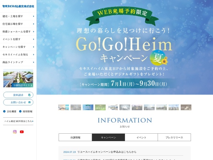
Task: Click the セキスイハイム東北株式会社 logo
Action: [18, 6]
